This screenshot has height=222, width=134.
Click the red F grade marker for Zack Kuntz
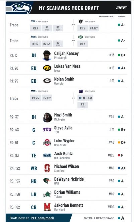119,155
